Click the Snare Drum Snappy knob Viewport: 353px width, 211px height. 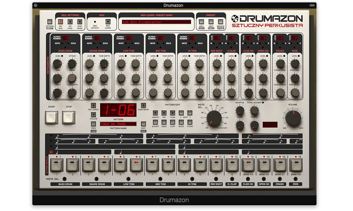104,93
